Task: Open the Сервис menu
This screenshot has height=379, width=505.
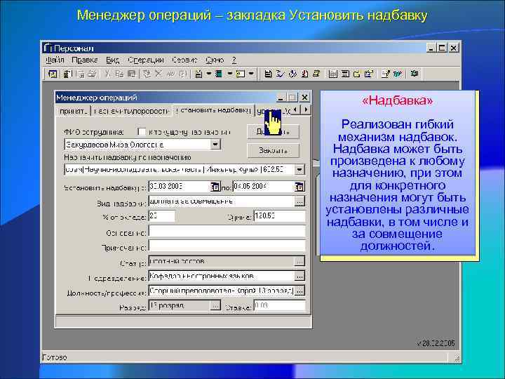Action: click(184, 60)
